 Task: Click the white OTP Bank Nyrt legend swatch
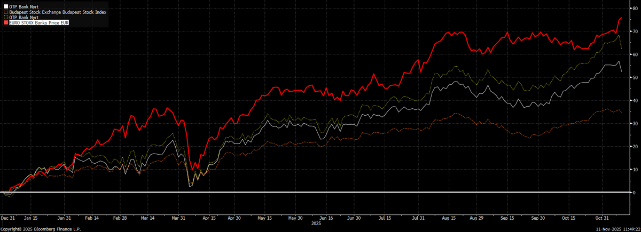(x=5, y=7)
